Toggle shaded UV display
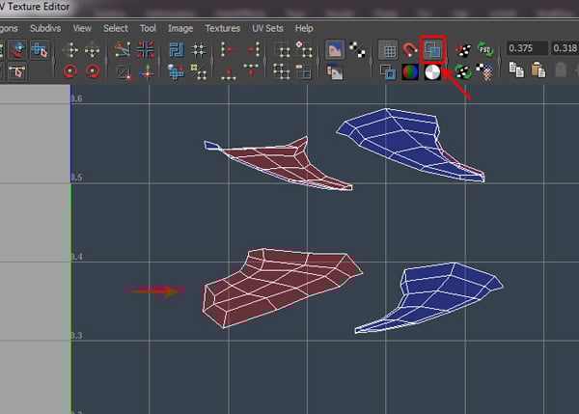This screenshot has height=414, width=579. 432,49
